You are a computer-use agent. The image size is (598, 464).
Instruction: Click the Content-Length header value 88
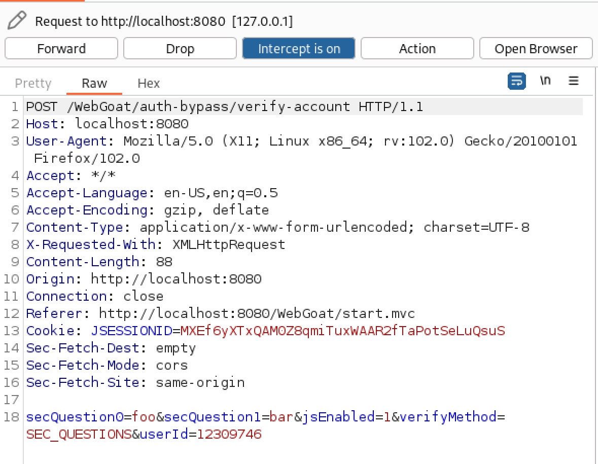click(x=164, y=262)
